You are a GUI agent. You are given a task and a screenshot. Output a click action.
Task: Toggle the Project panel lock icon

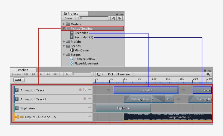click(117, 14)
